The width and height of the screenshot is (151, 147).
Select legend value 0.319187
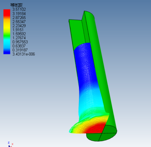[x=20, y=50]
